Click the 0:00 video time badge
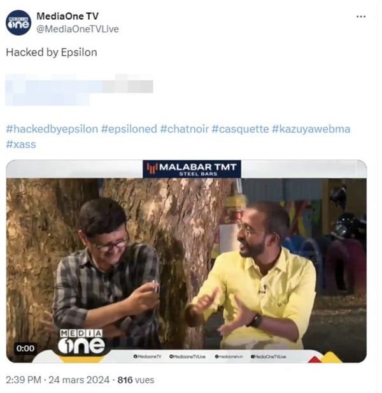The height and width of the screenshot is (393, 382). click(25, 348)
